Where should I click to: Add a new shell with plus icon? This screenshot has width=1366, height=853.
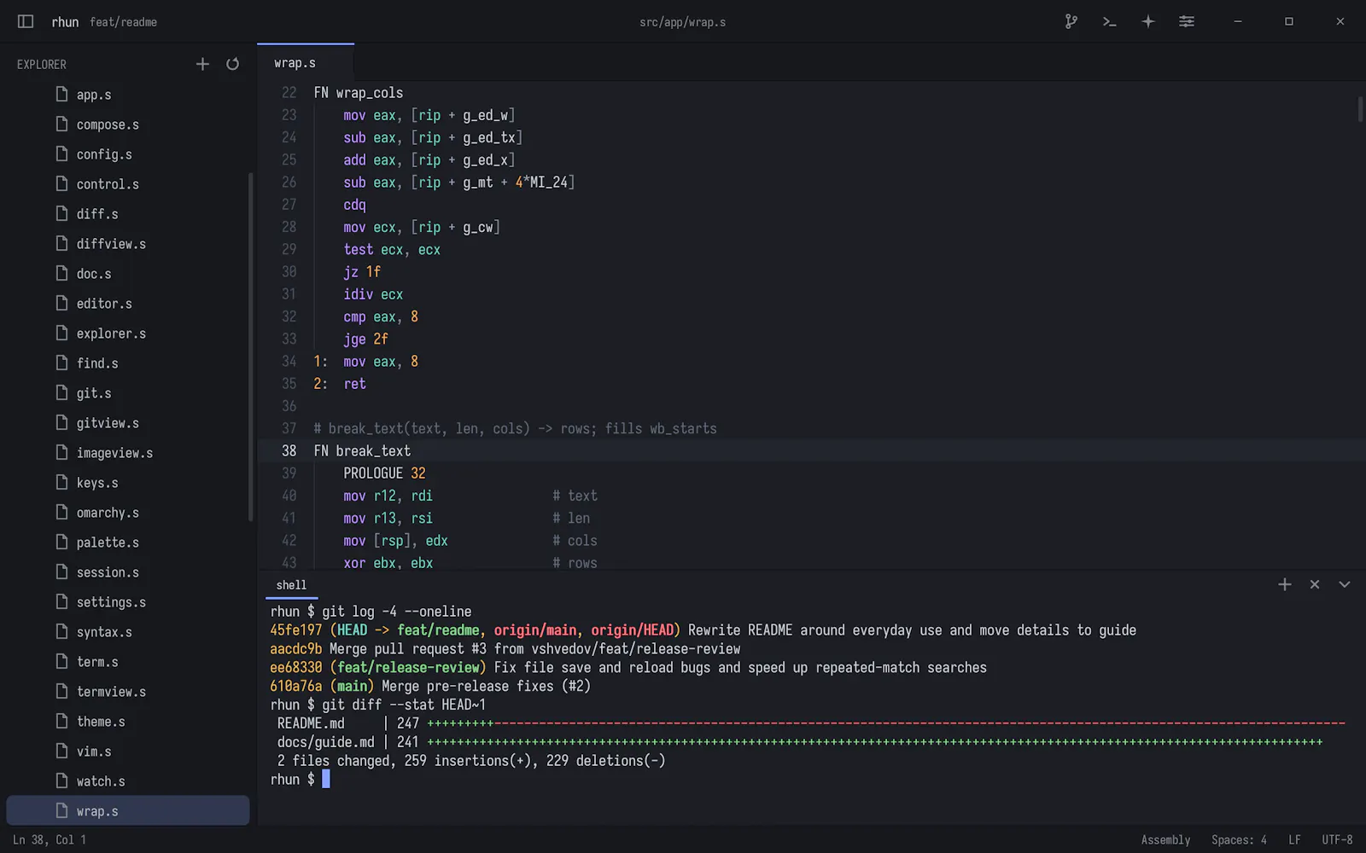(1284, 584)
